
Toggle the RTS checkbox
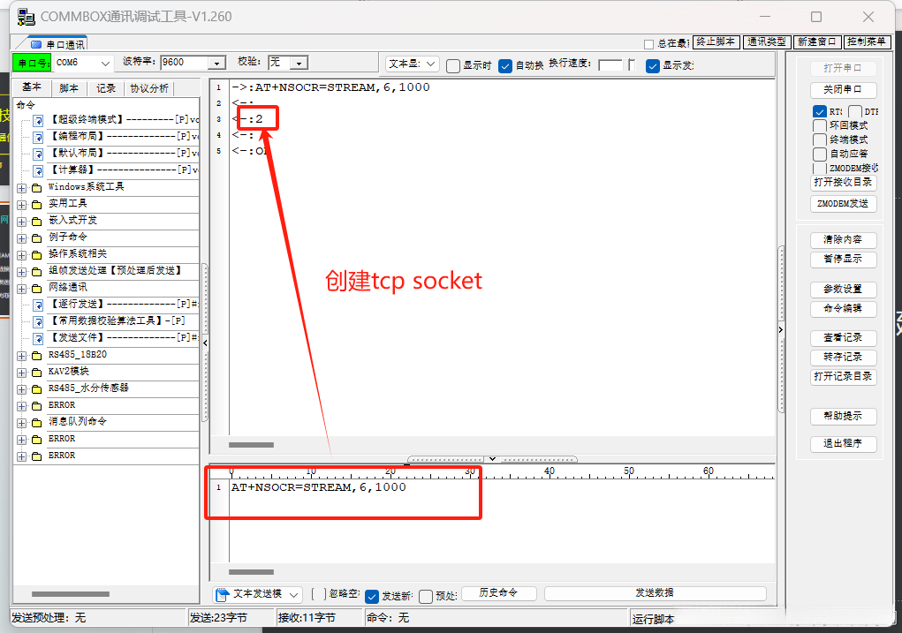click(820, 111)
